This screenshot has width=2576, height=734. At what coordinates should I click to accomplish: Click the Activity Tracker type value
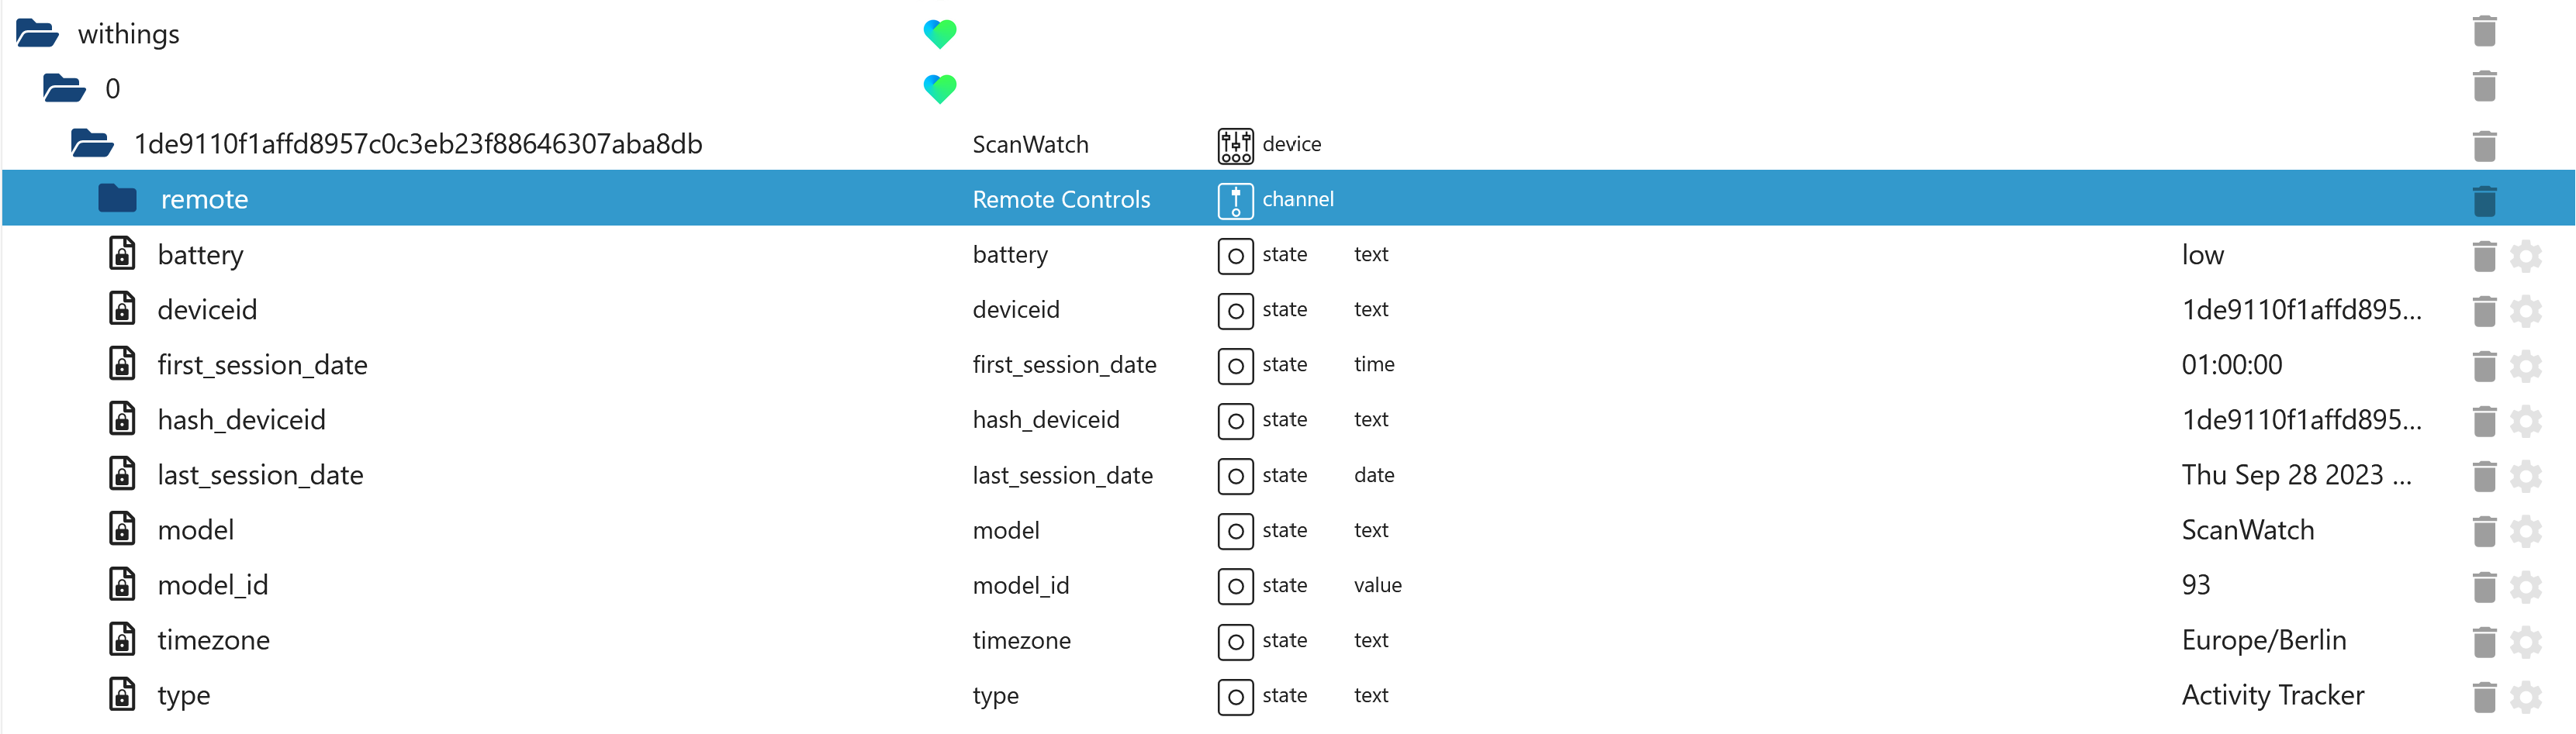click(x=2272, y=696)
